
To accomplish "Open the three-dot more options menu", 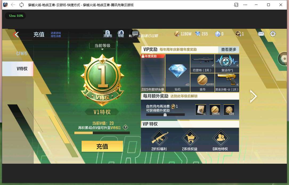I will pyautogui.click(x=245, y=5).
